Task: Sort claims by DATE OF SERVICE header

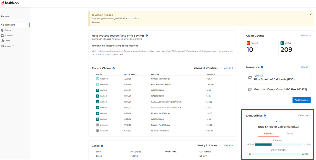Action: click(x=130, y=74)
